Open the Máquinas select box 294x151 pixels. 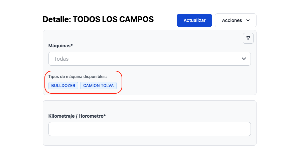click(149, 59)
